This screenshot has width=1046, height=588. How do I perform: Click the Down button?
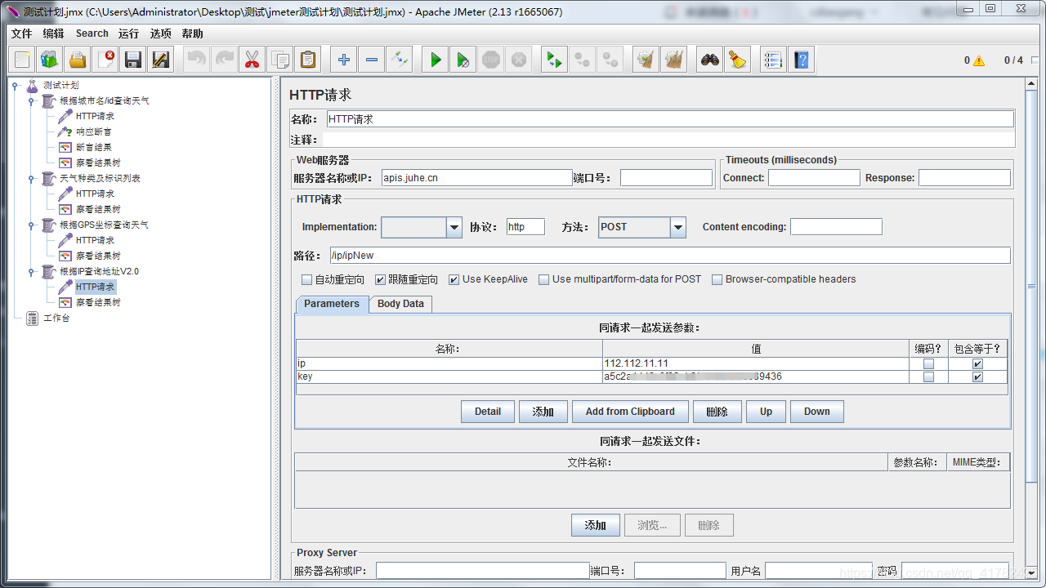point(816,412)
